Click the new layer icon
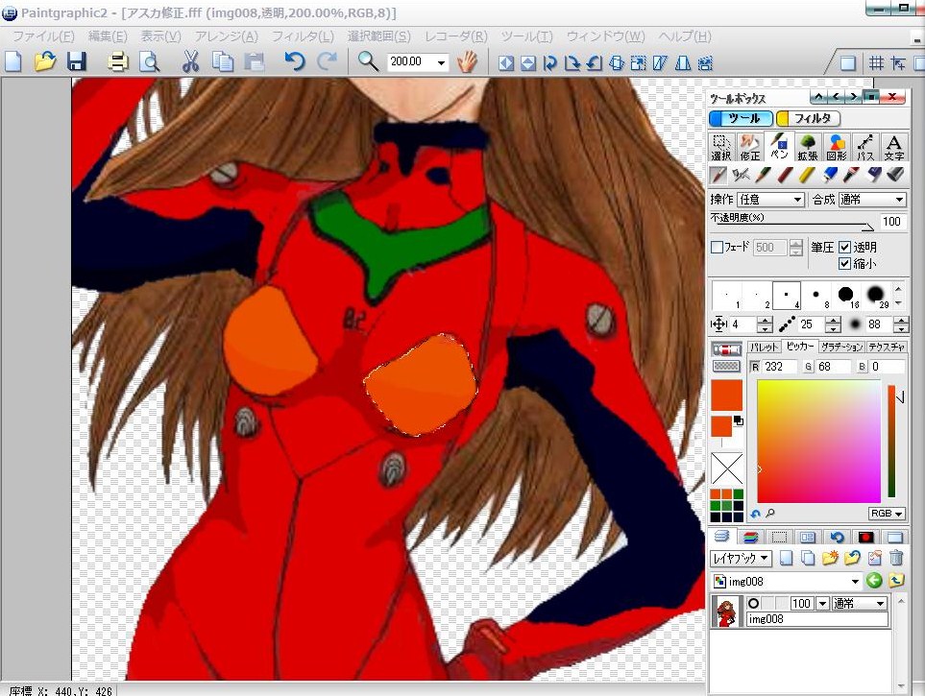Image resolution: width=925 pixels, height=696 pixels. (786, 558)
